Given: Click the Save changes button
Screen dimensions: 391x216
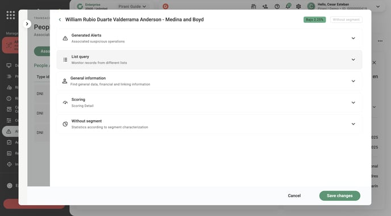Looking at the screenshot, I should (x=340, y=196).
